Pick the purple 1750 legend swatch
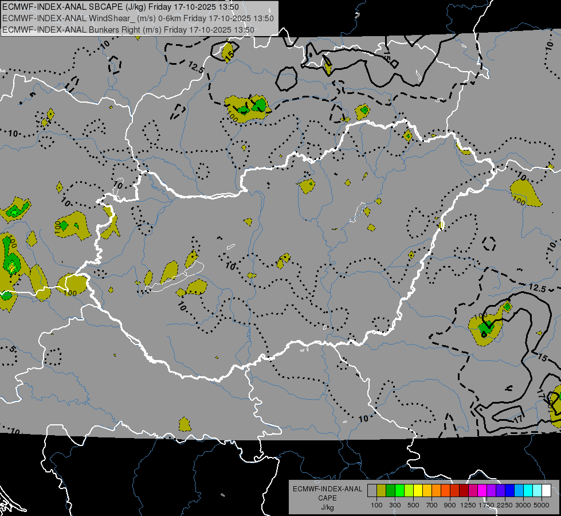The image size is (561, 516). point(492,491)
